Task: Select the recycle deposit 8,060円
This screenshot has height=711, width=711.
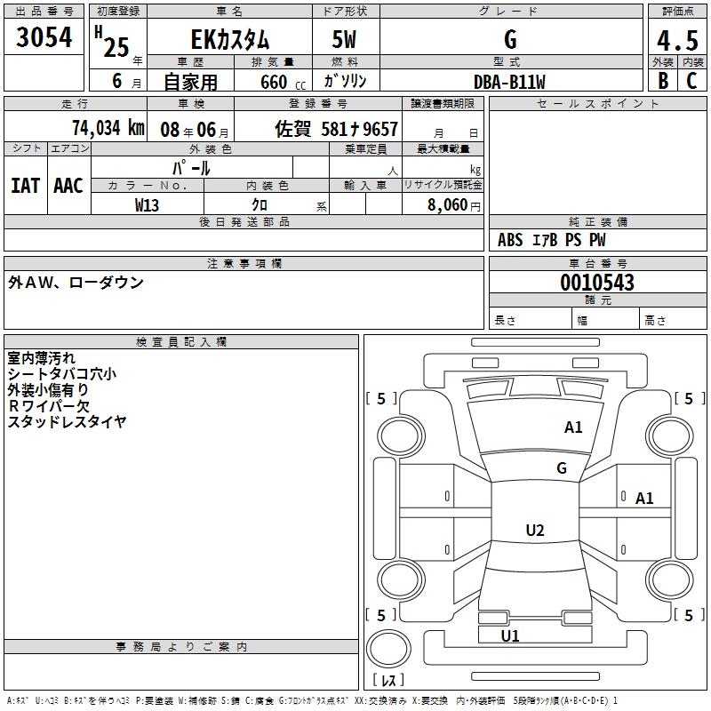Action: (x=454, y=205)
